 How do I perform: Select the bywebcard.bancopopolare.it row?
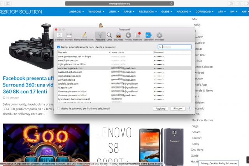coord(124,99)
